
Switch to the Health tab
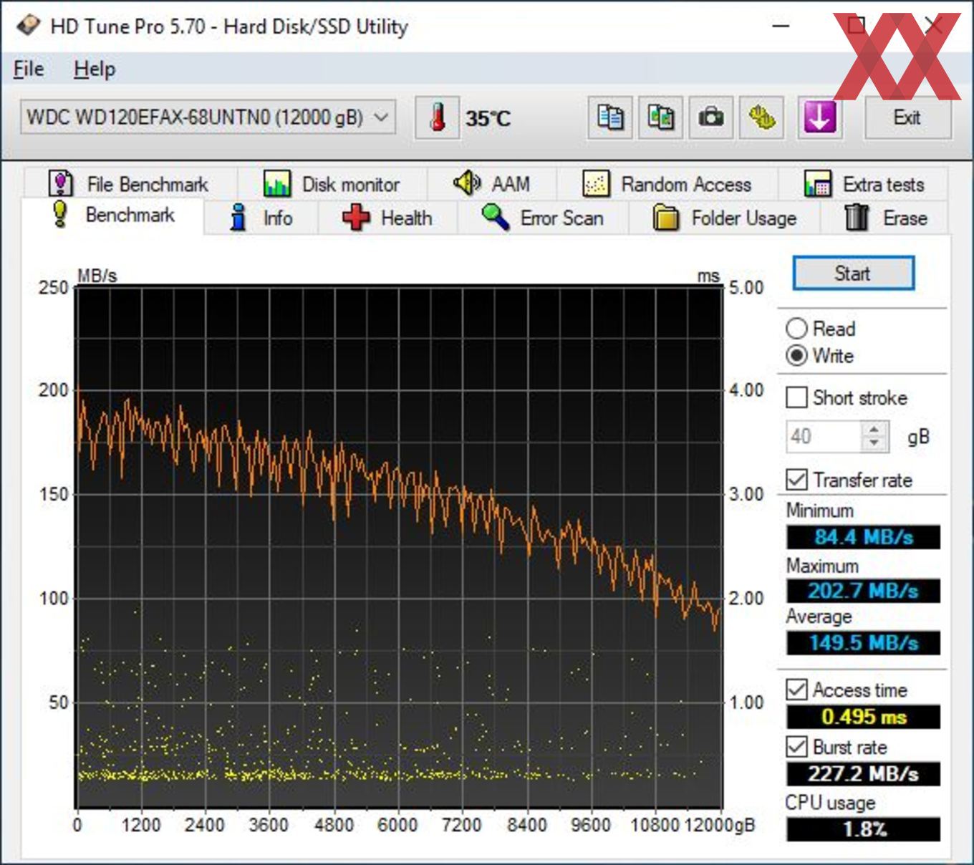coord(387,218)
